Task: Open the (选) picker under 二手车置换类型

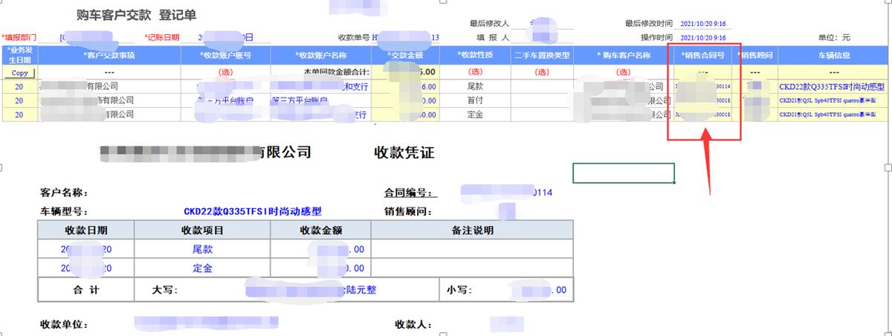Action: coord(542,73)
